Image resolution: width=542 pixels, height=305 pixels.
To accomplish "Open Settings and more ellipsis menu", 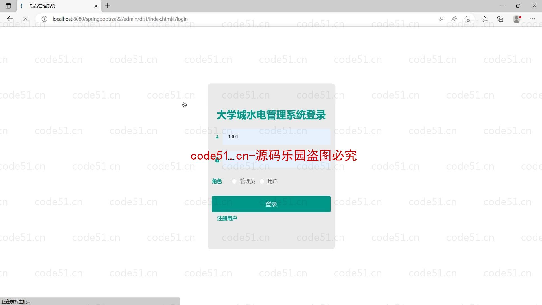I will coord(533,19).
